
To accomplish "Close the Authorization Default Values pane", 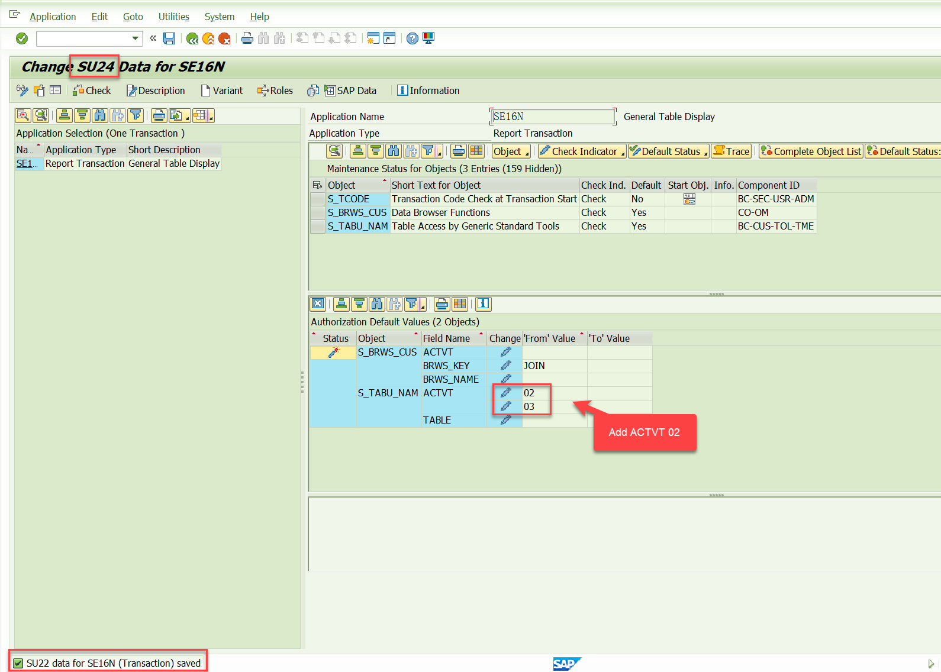I will pos(318,304).
